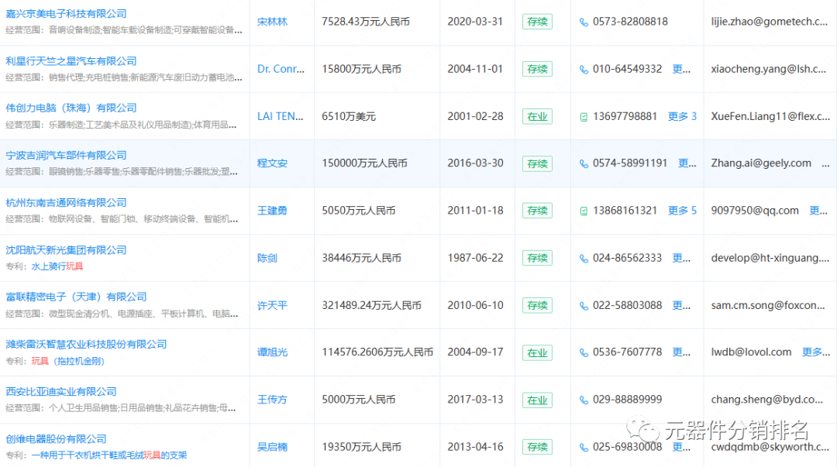
Task: Click phone icon beside 0574-58991191
Action: 584,164
